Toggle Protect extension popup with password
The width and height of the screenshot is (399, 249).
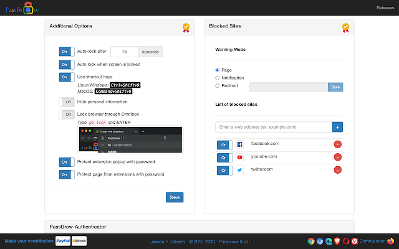[x=67, y=162]
